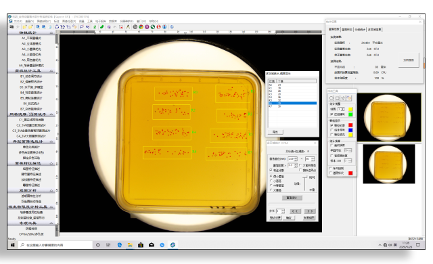Open the small combo box beside yellow swatch
The width and height of the screenshot is (433, 264).
(x=341, y=109)
